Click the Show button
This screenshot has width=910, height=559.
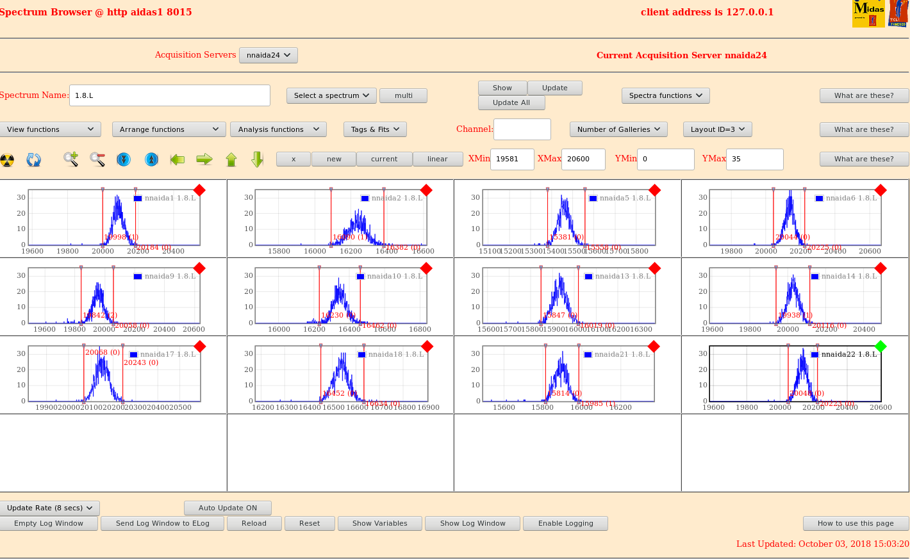502,88
